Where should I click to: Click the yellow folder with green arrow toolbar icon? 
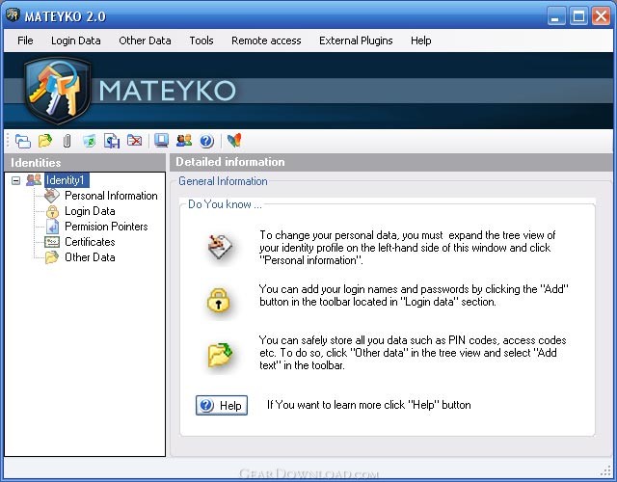click(x=45, y=141)
